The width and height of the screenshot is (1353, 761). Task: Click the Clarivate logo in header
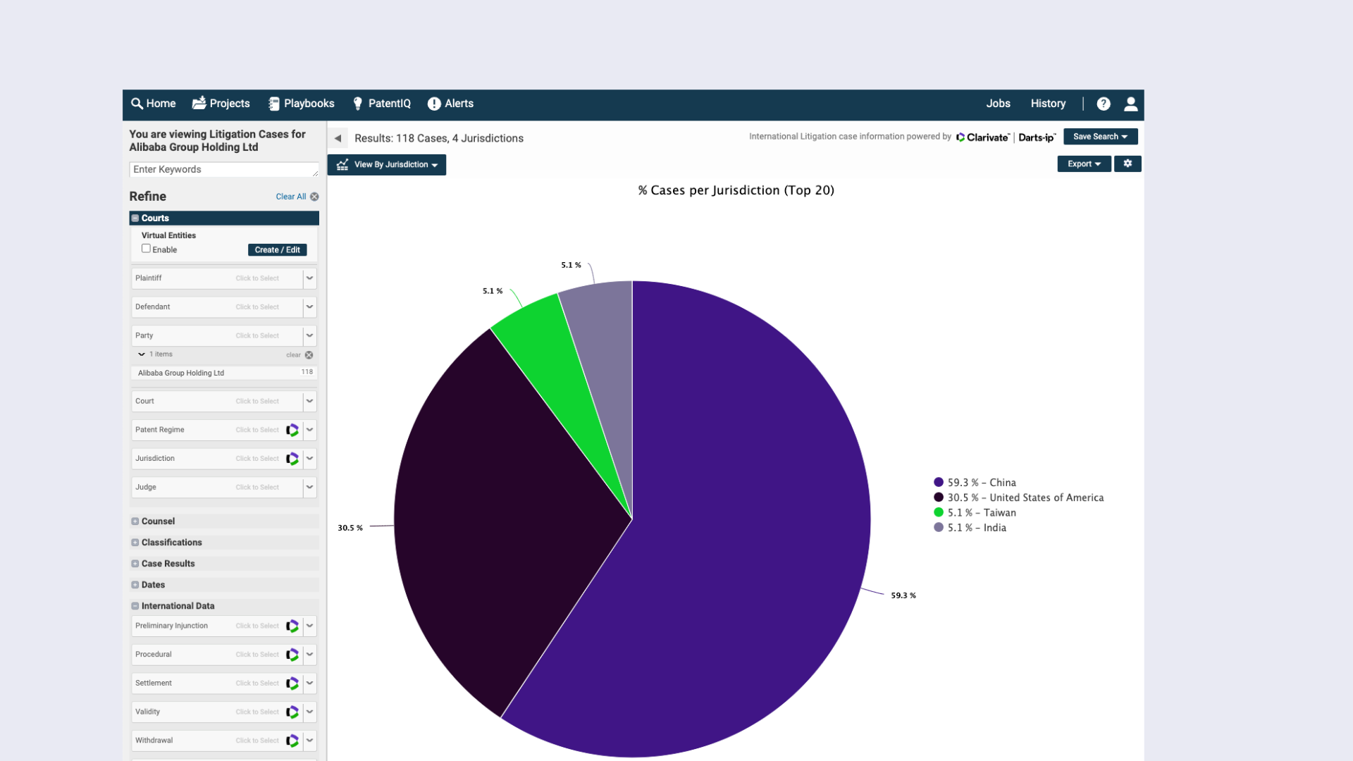point(982,137)
